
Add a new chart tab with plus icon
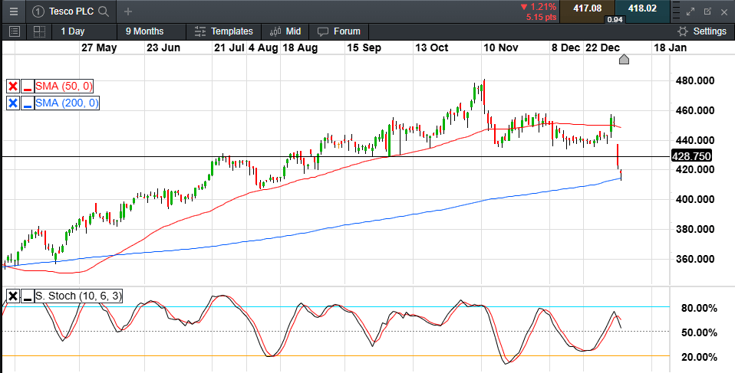(128, 11)
